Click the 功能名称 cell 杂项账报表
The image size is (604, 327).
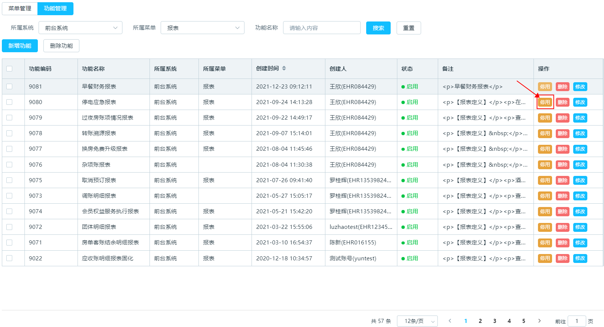pyautogui.click(x=96, y=164)
